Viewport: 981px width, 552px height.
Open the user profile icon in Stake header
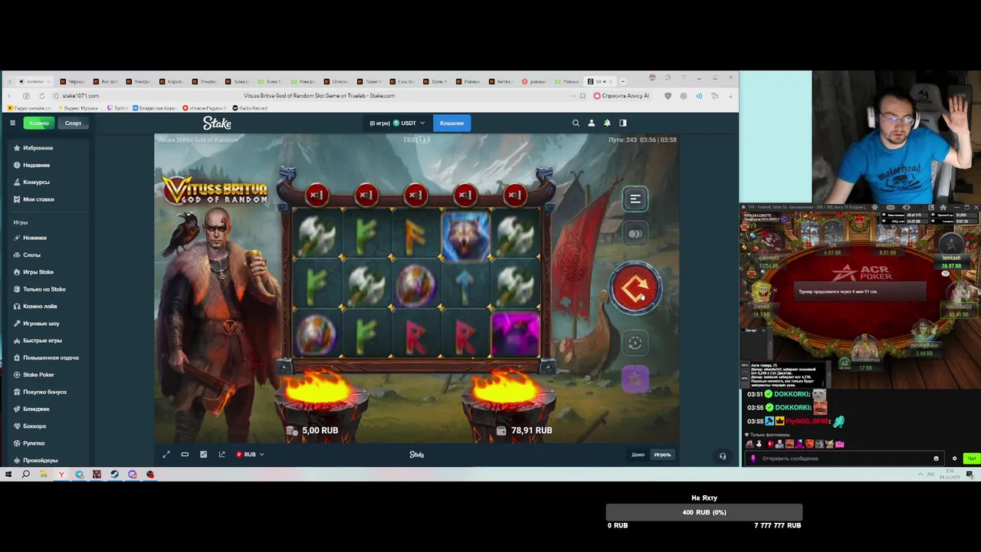pos(591,123)
